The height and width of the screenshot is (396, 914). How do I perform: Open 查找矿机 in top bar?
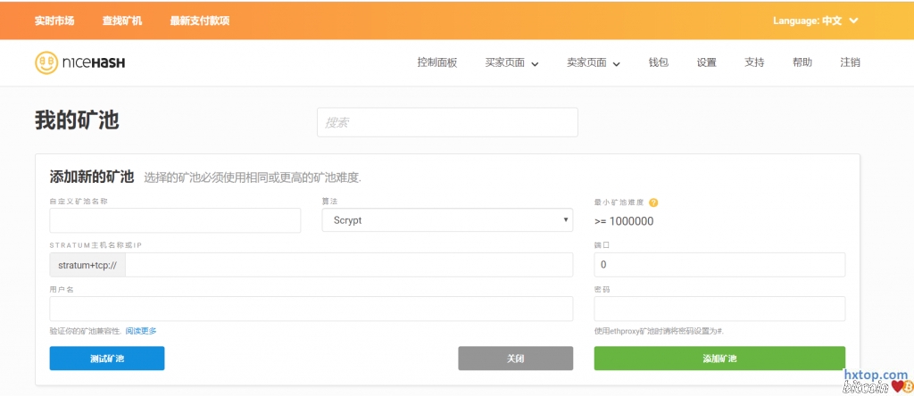(x=122, y=21)
